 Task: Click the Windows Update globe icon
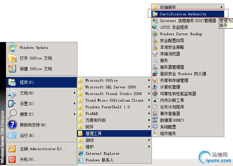pyautogui.click(x=12, y=47)
